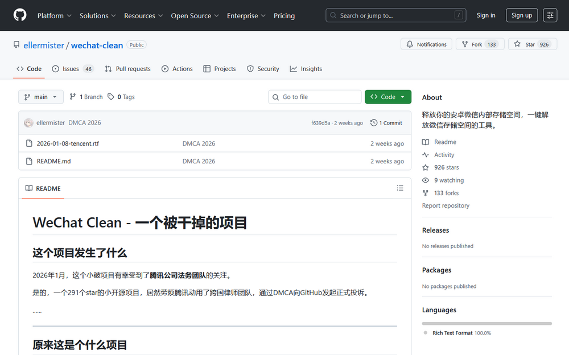
Task: Click the Sign up button
Action: [x=522, y=15]
